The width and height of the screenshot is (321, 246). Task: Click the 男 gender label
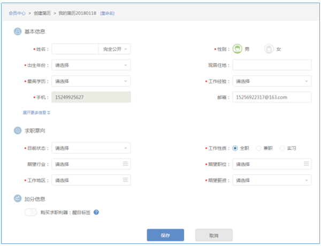(x=247, y=49)
